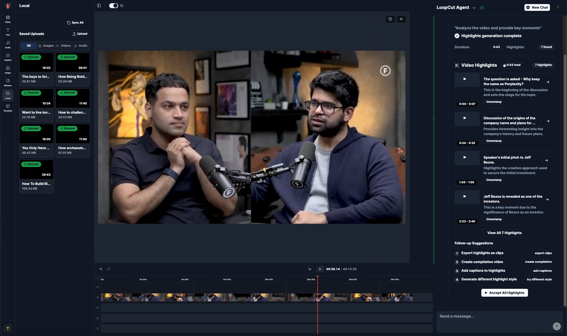The image size is (567, 336).
Task: Click the try different style chip
Action: pyautogui.click(x=539, y=279)
